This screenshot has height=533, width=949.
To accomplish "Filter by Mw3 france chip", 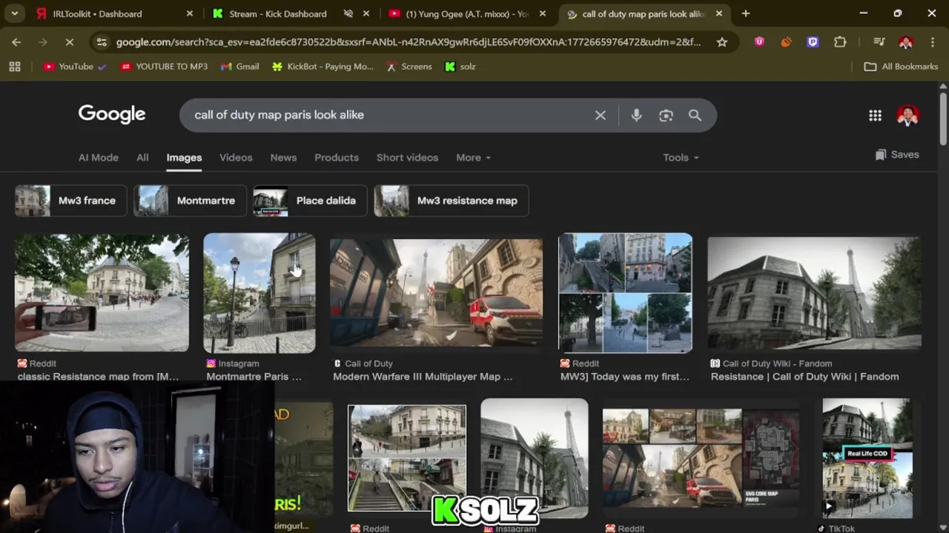I will pos(70,201).
